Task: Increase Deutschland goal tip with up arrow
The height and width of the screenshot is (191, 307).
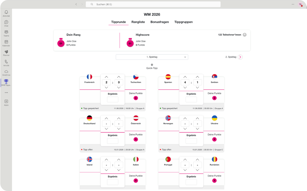Action: (x=106, y=118)
